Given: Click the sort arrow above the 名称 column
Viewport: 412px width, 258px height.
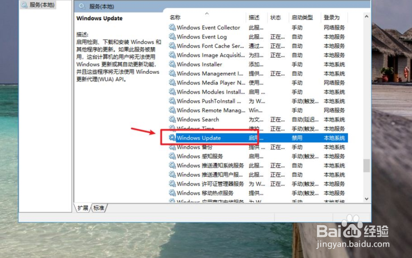Looking at the screenshot, I should coord(207,13).
